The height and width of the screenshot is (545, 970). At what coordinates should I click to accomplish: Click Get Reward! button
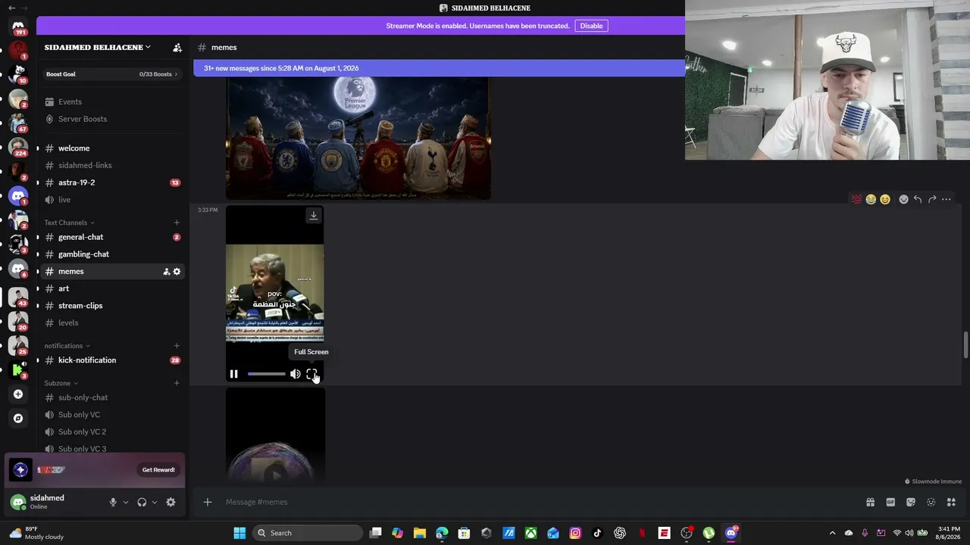click(x=158, y=470)
